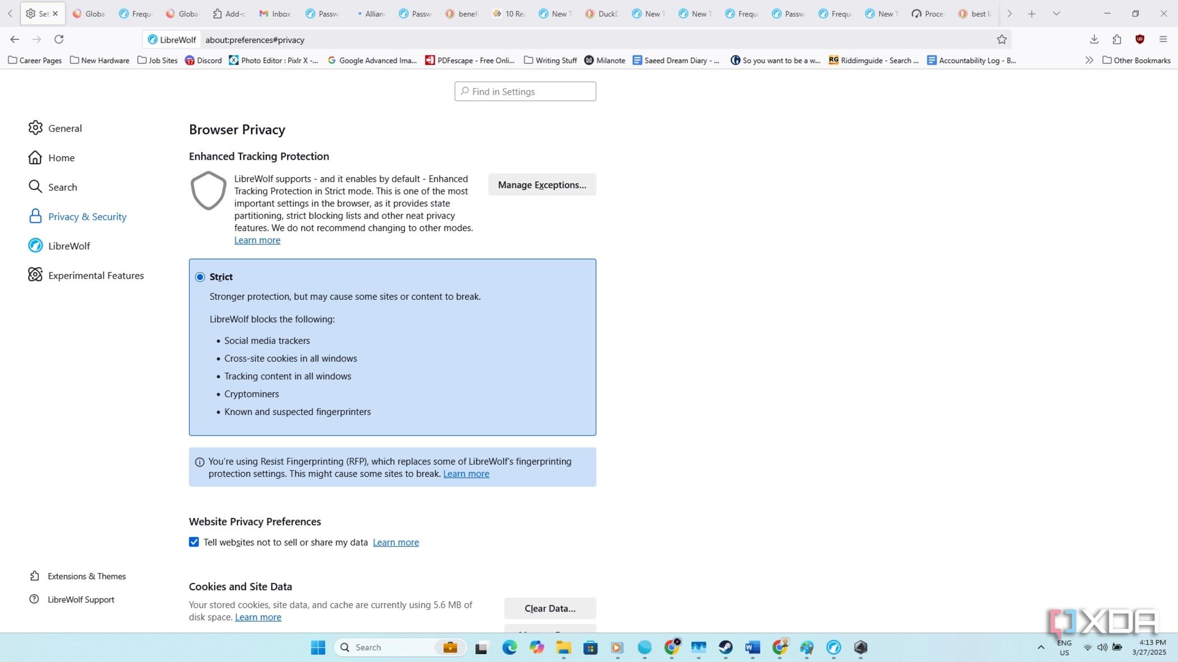
Task: Switch to the Inbox Gmail tab
Action: [x=275, y=13]
